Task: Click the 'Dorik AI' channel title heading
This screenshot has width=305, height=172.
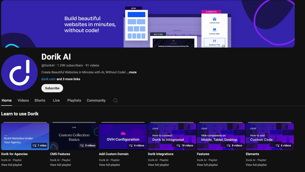Action: point(56,57)
